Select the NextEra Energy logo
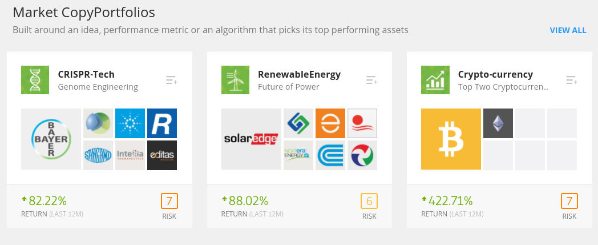The width and height of the screenshot is (598, 245). click(x=298, y=155)
